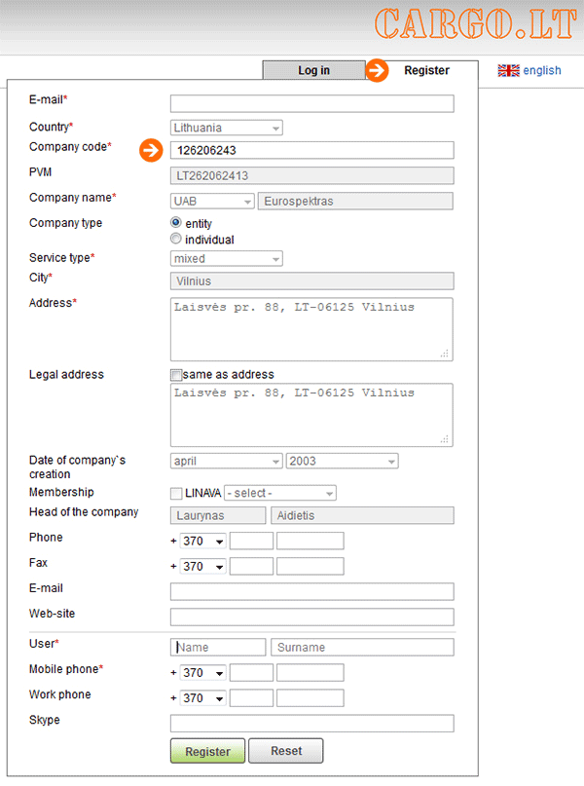This screenshot has width=584, height=786.
Task: Switch to the Register tab
Action: [x=426, y=70]
